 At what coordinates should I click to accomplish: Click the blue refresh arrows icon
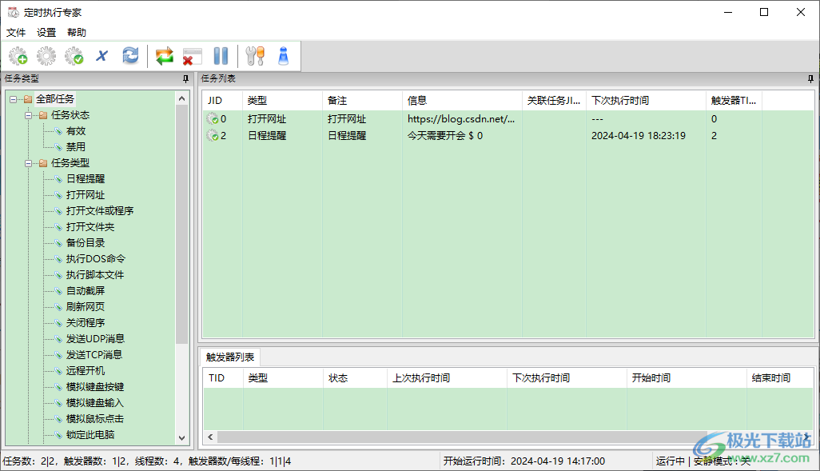point(130,56)
